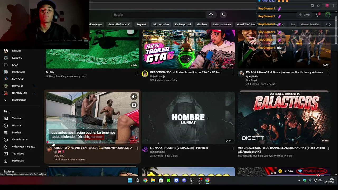Open options for LIL NAAY HOMBRE video
The image size is (338, 190).
point(233,149)
